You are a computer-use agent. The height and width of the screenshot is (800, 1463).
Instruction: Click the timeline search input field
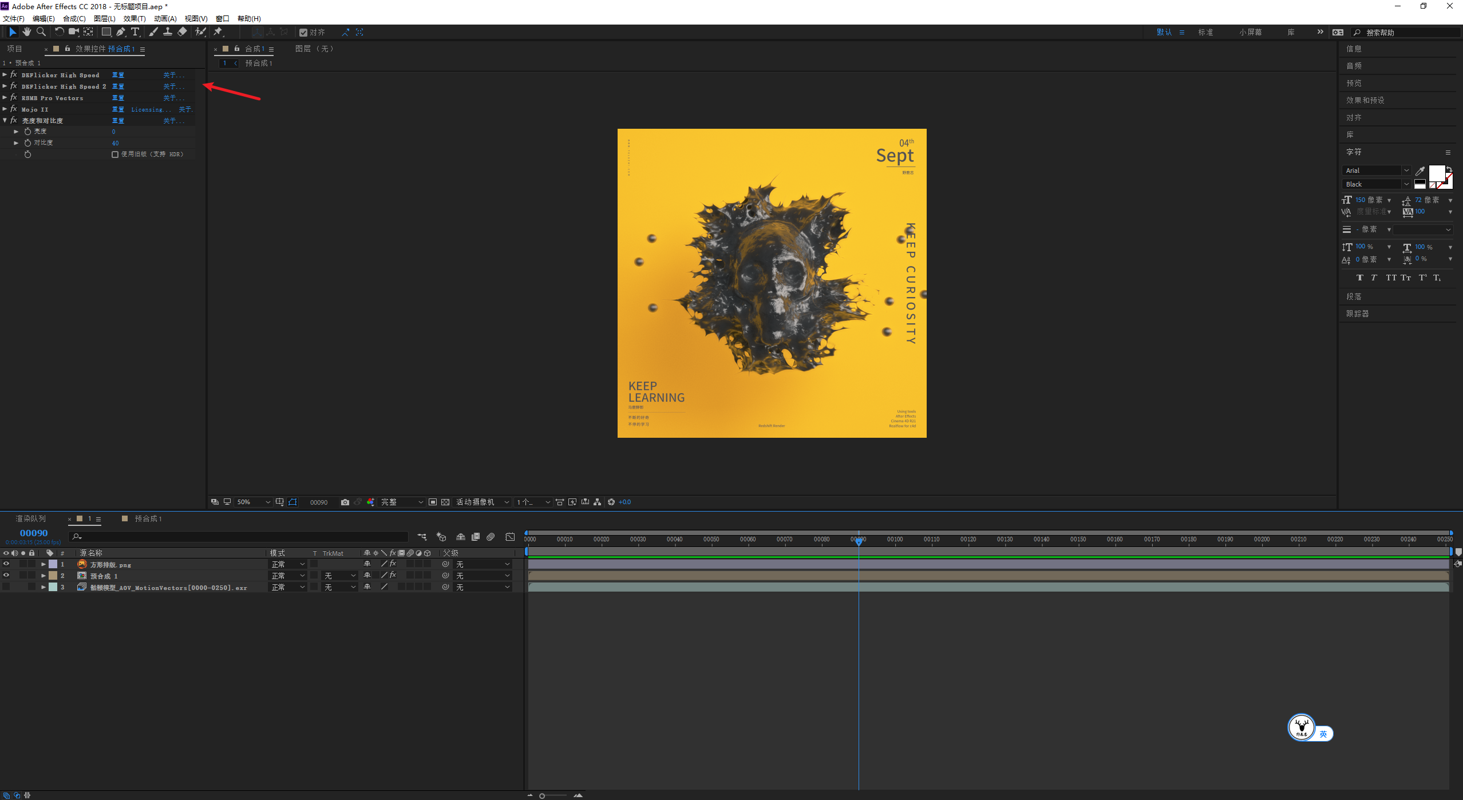point(238,537)
